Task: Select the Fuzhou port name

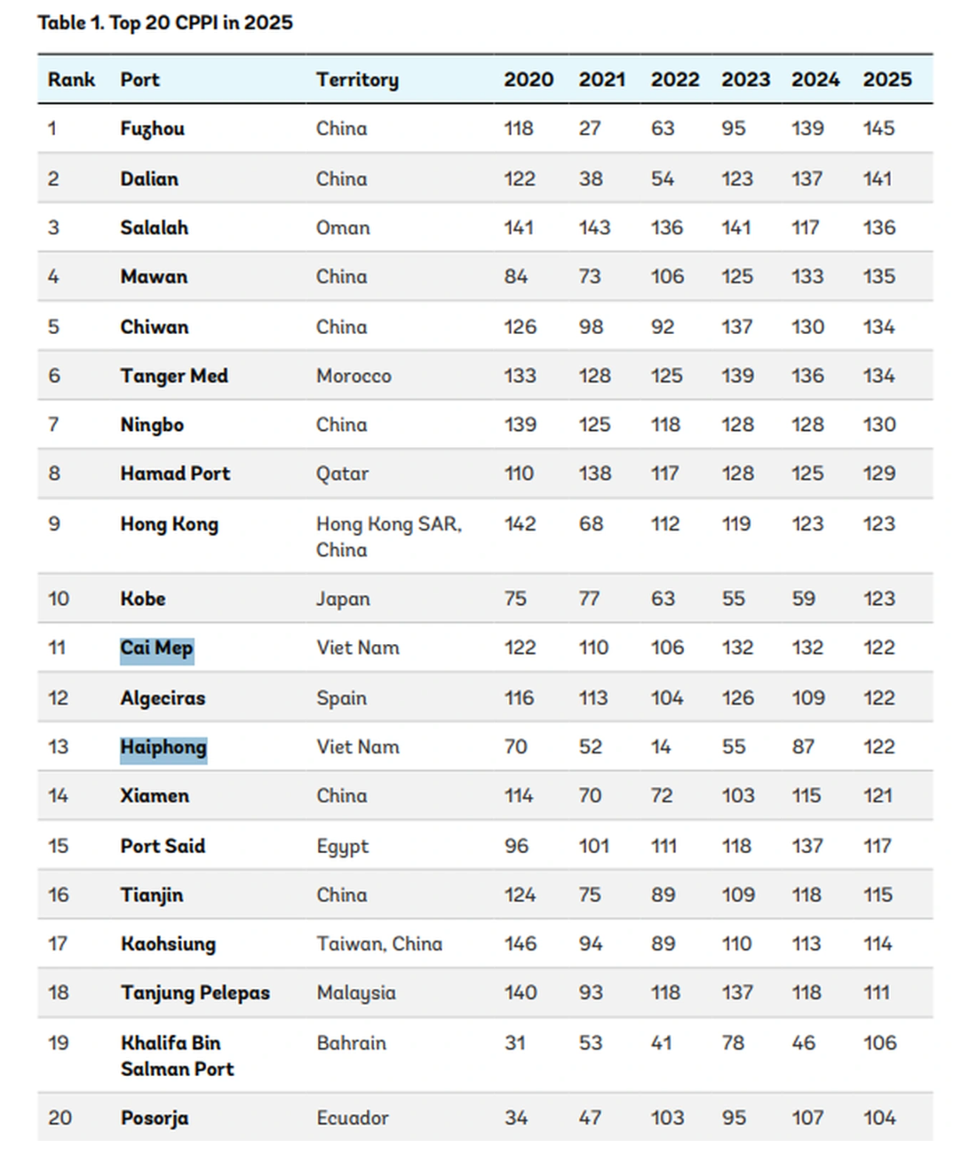Action: [152, 129]
